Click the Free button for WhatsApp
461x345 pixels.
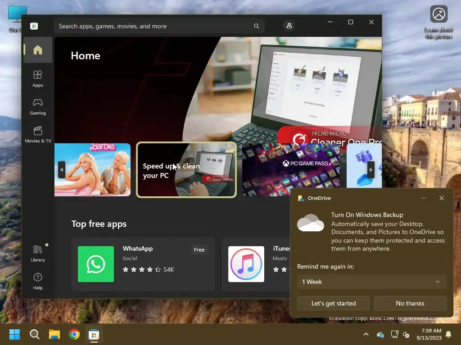199,250
